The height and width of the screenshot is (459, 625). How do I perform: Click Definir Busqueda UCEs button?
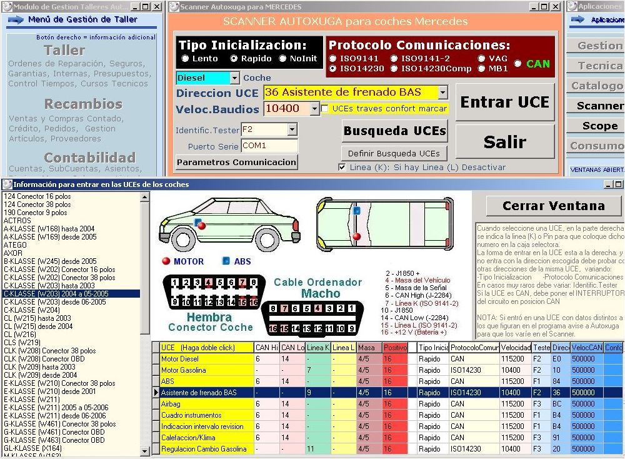click(394, 154)
